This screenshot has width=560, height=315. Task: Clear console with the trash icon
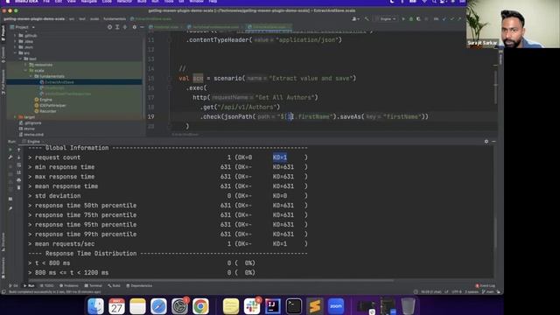click(x=19, y=188)
